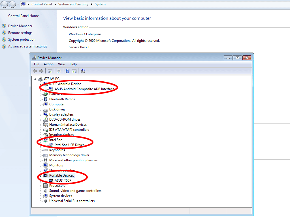Open Properties using the toolbar icon
This screenshot has width=290, height=217.
pyautogui.click(x=58, y=71)
